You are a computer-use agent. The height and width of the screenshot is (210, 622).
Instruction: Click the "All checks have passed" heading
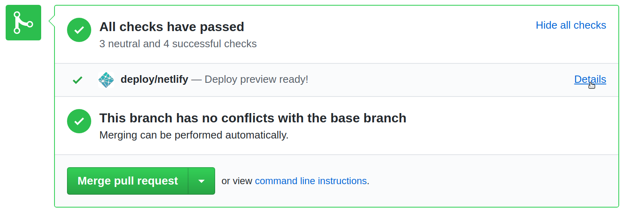point(172,27)
